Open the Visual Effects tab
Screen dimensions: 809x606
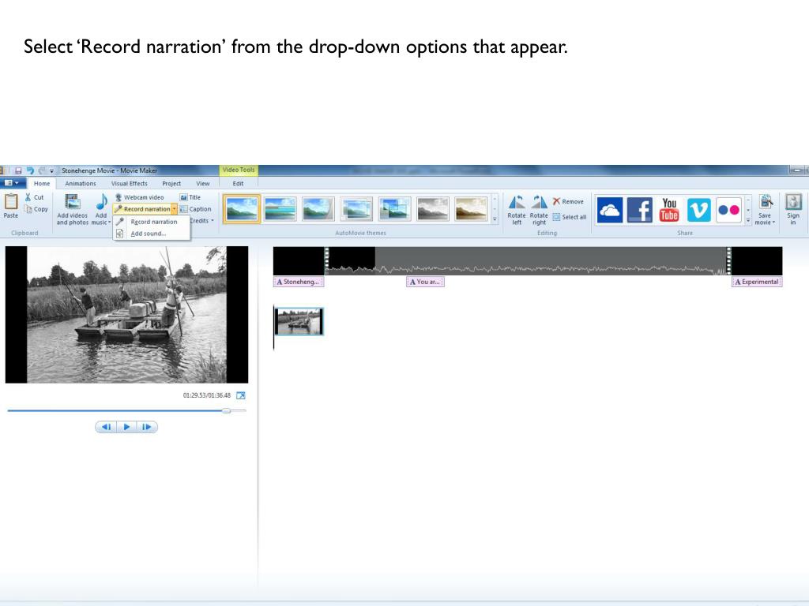[129, 183]
